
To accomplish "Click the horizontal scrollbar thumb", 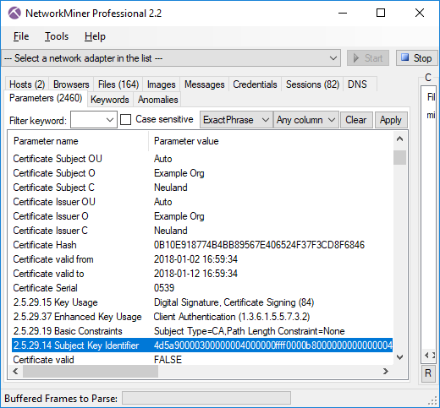I will pos(91,372).
